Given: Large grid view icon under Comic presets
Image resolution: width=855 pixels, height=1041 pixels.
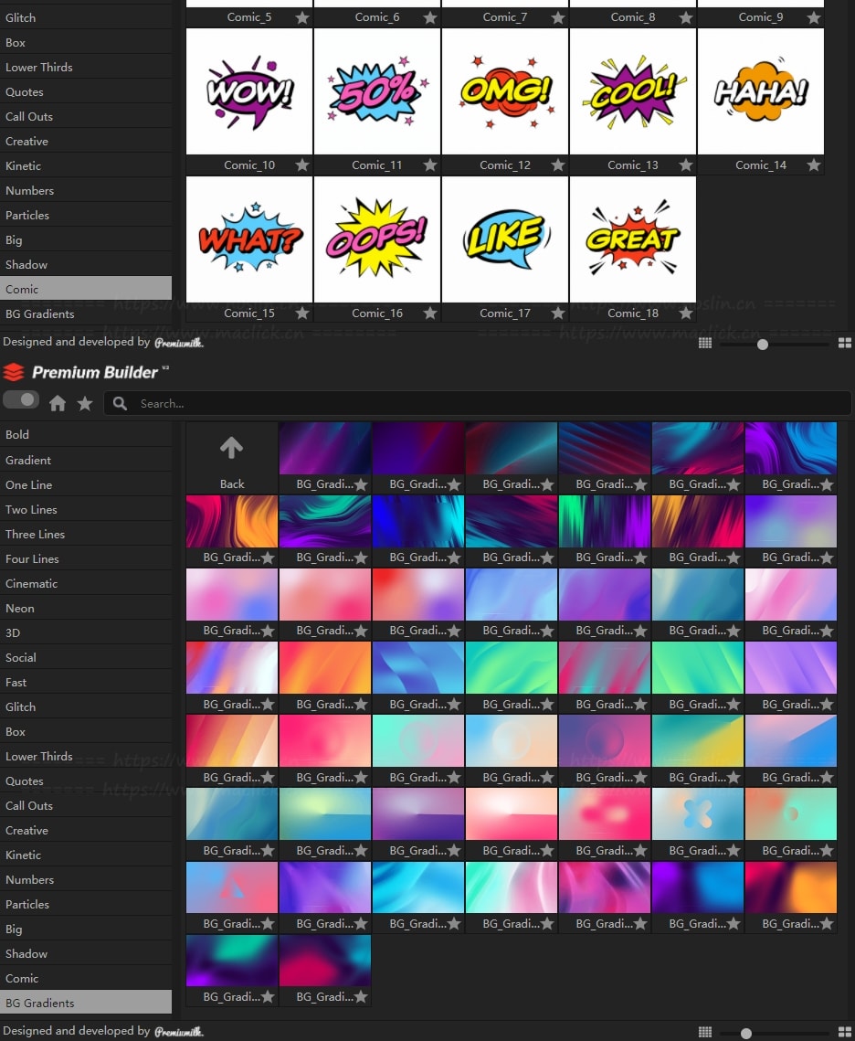Looking at the screenshot, I should [x=844, y=344].
